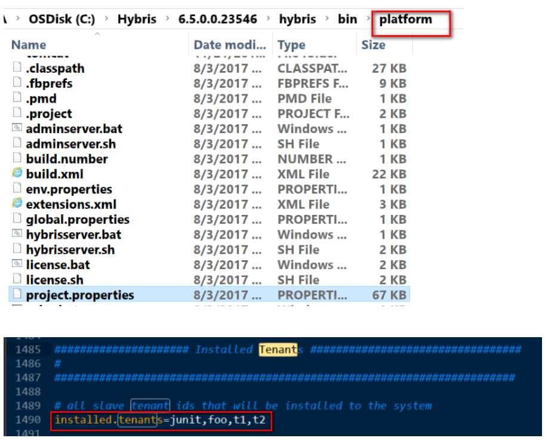The image size is (548, 444).
Task: Select the license.bat file name
Action: pos(58,265)
